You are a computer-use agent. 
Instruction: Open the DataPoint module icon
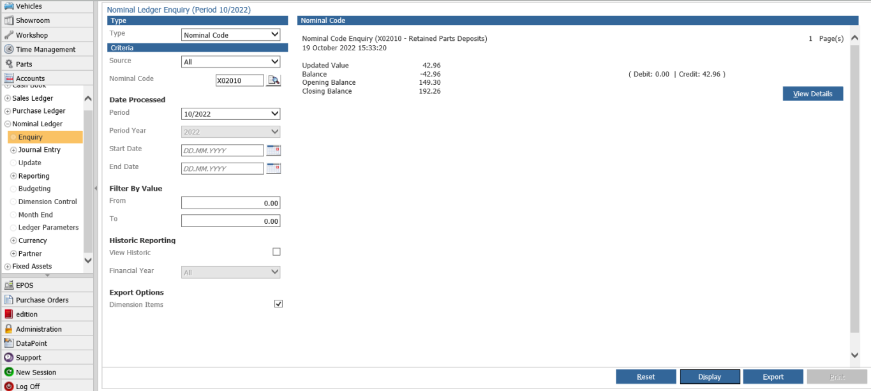click(9, 343)
